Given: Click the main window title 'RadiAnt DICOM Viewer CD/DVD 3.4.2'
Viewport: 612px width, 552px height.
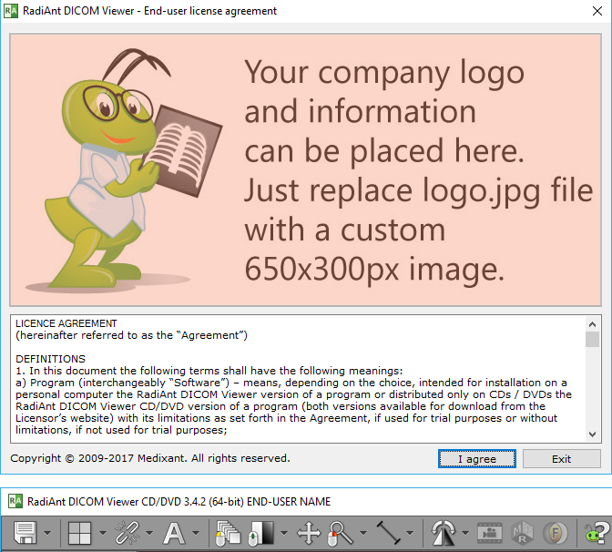Looking at the screenshot, I should click(x=117, y=501).
